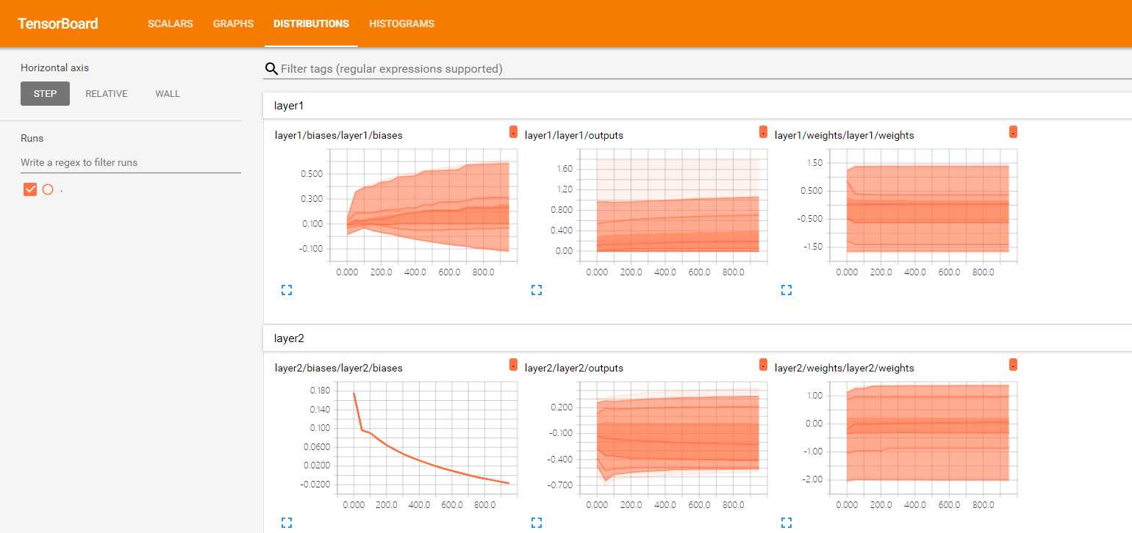Click the layer1/biases/layer1/biases chart title
1132x533 pixels.
(x=338, y=135)
